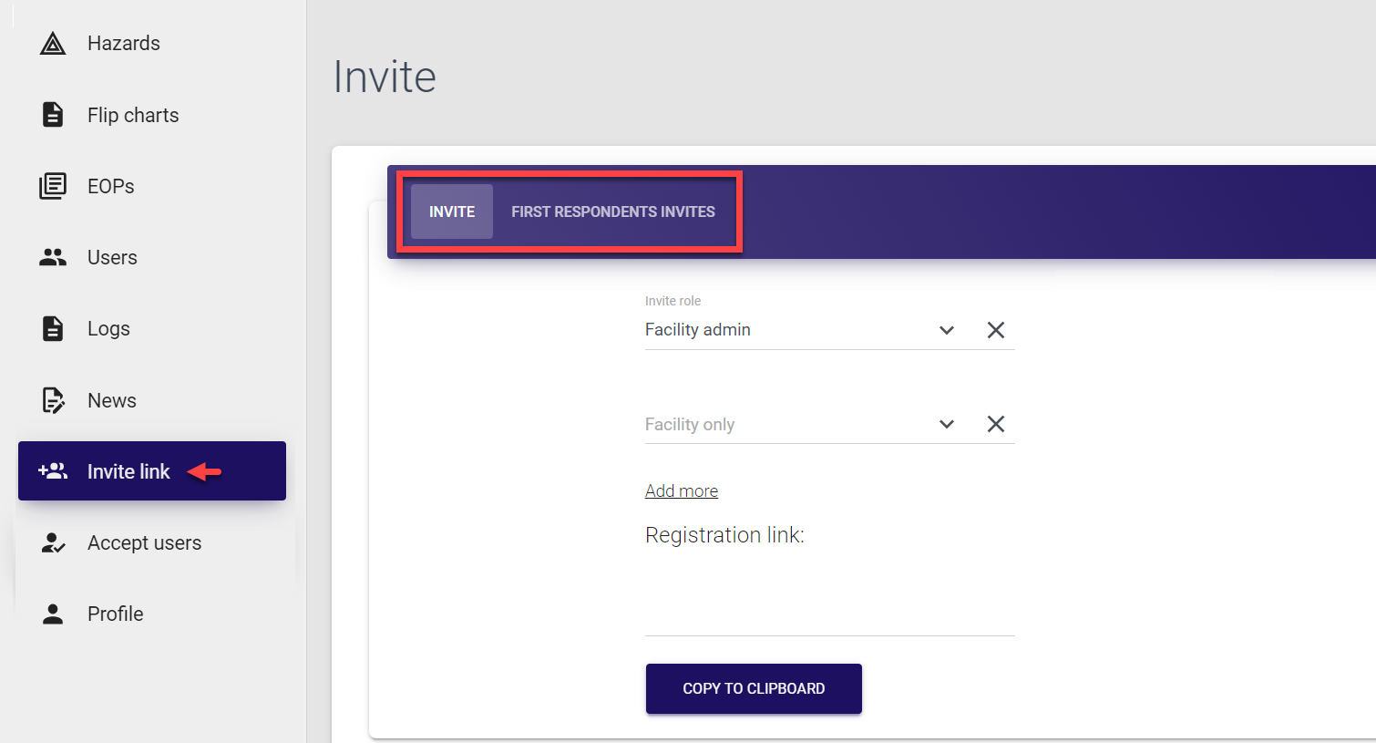The height and width of the screenshot is (743, 1376).
Task: Open the Invite link menu item
Action: 128,471
